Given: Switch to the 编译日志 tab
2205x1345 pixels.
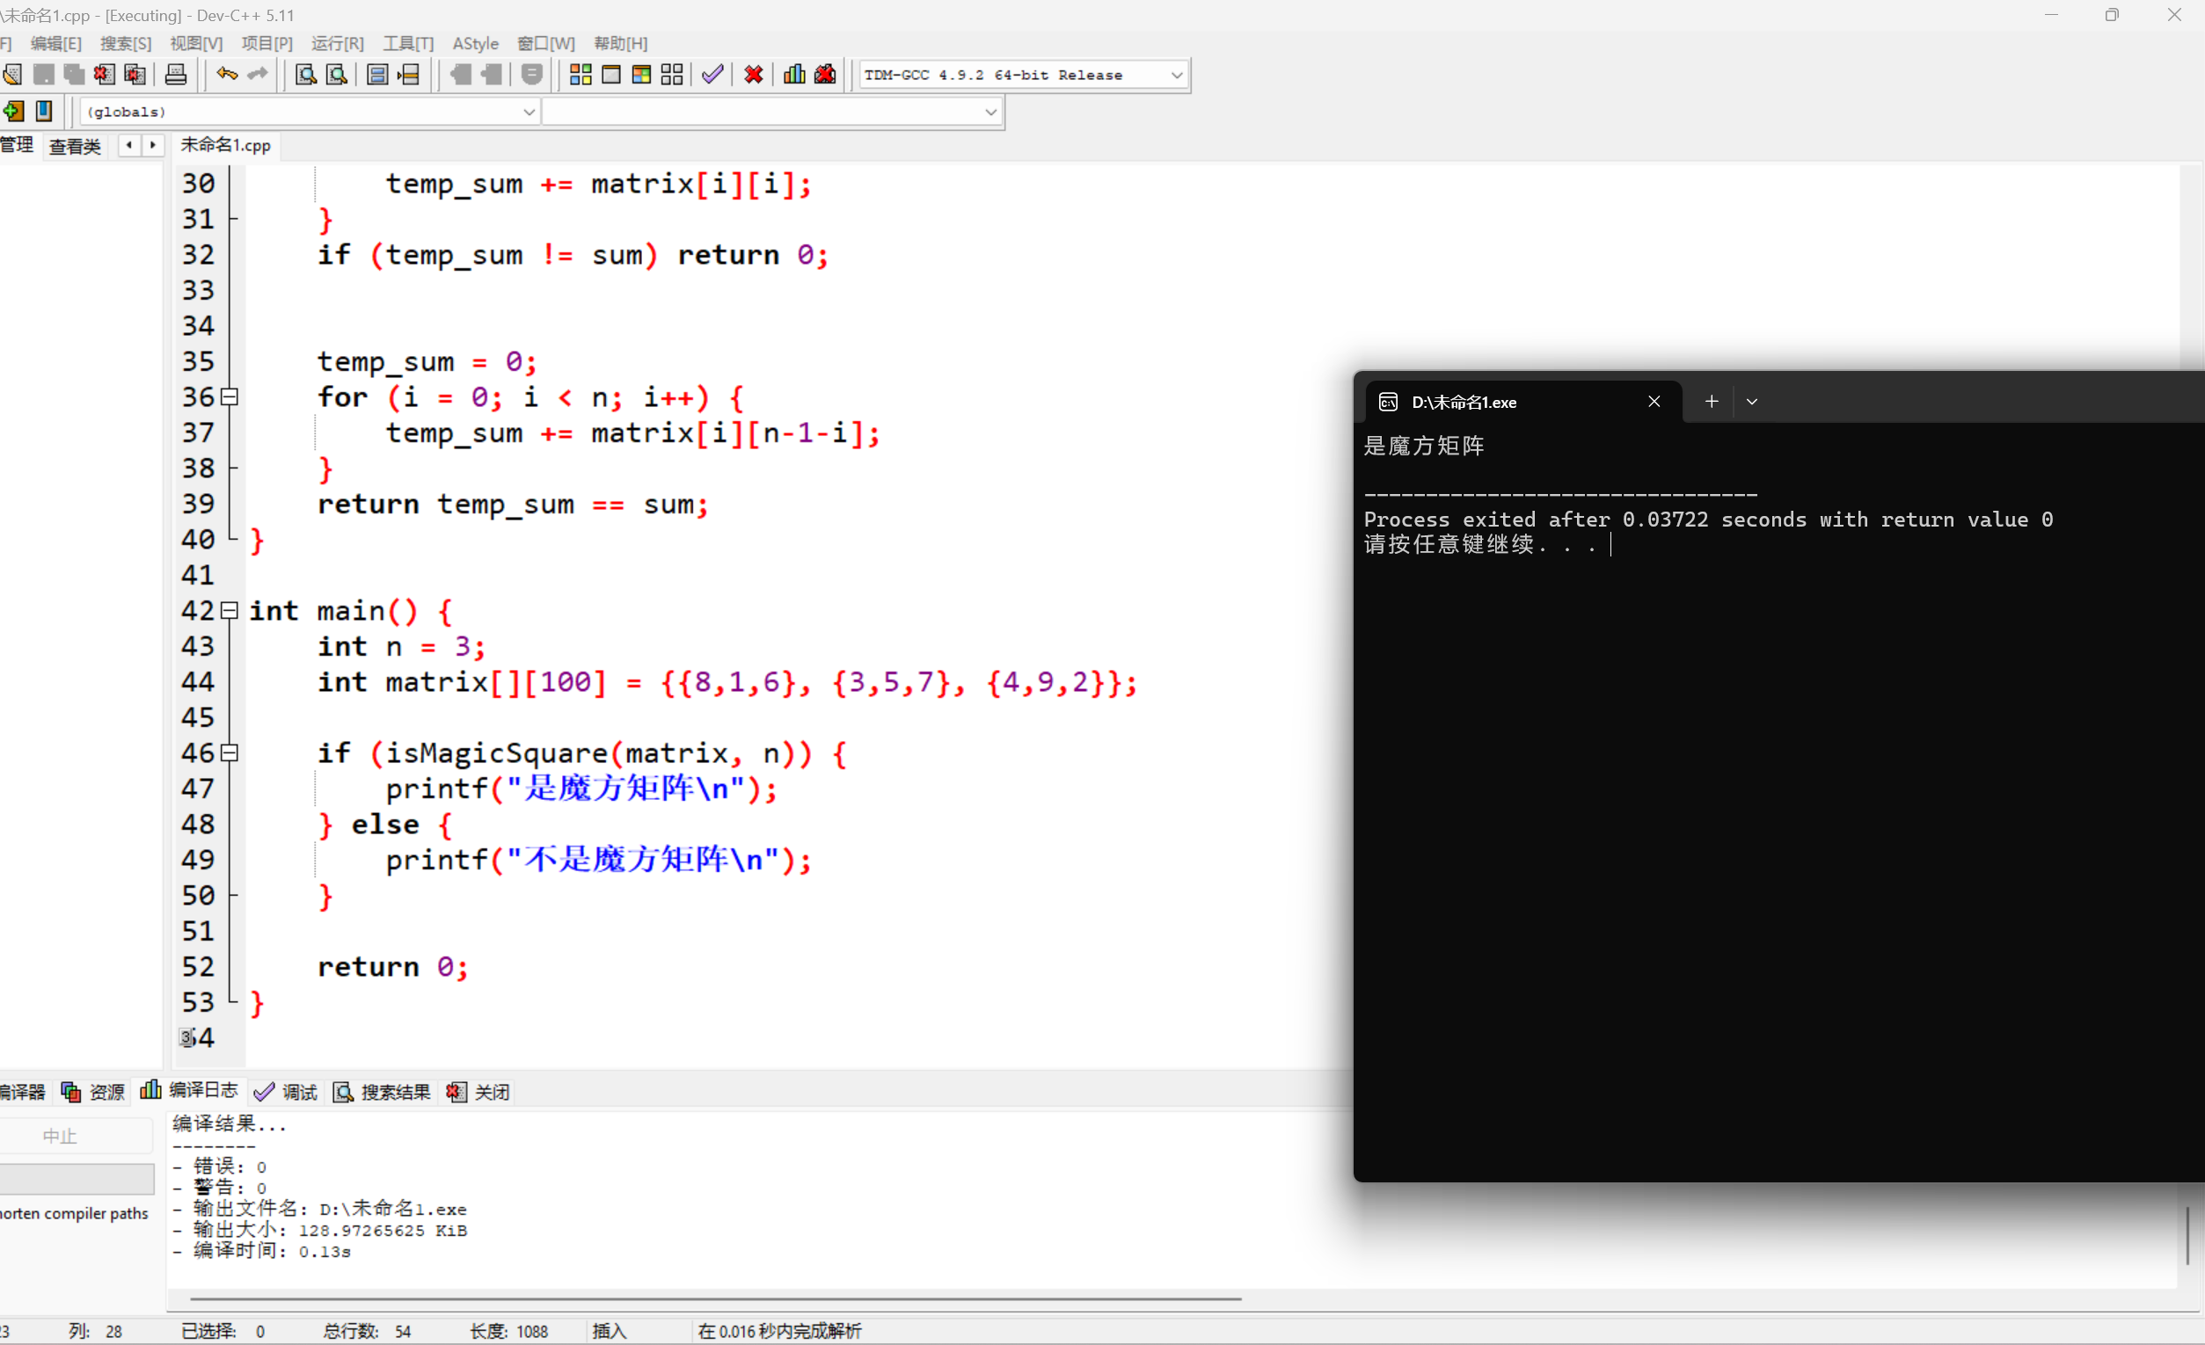Looking at the screenshot, I should 190,1091.
